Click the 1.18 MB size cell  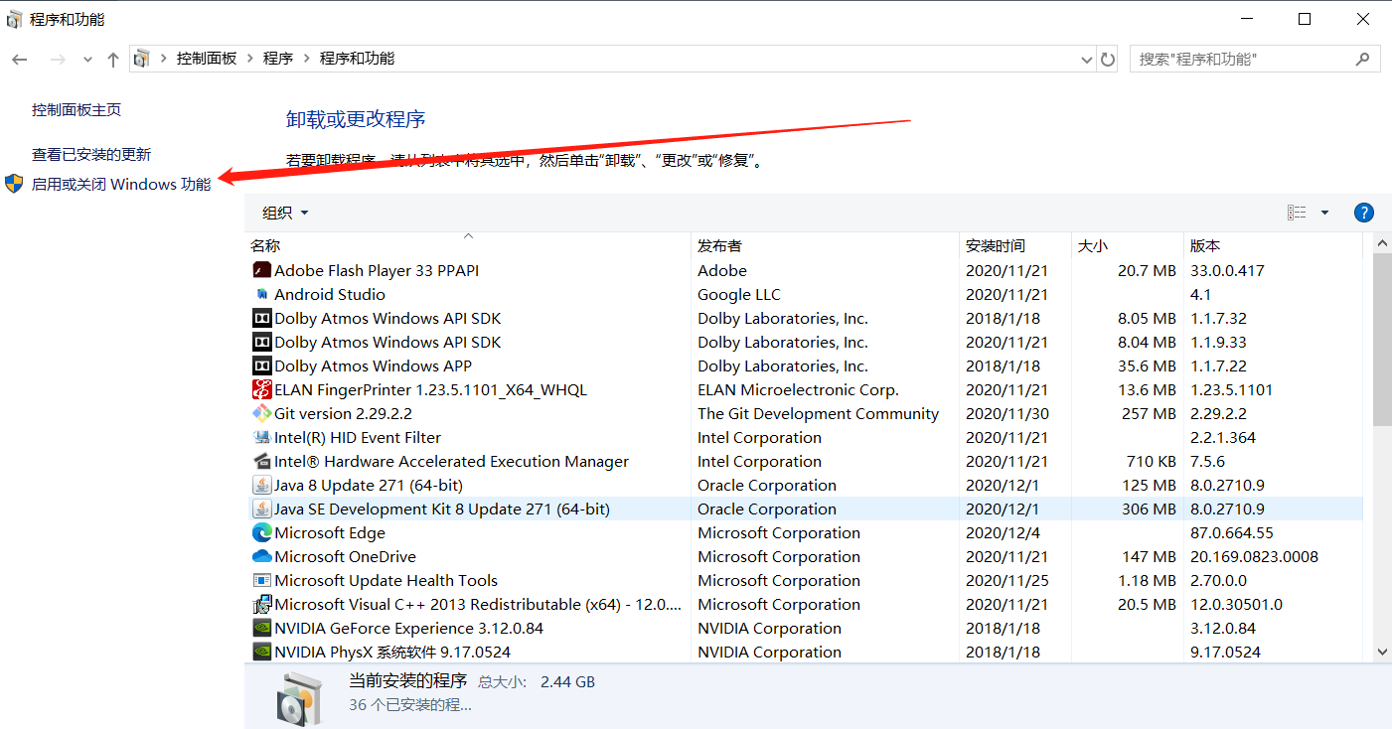tap(1148, 580)
